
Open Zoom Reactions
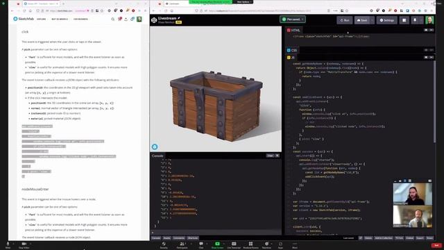[266, 245]
